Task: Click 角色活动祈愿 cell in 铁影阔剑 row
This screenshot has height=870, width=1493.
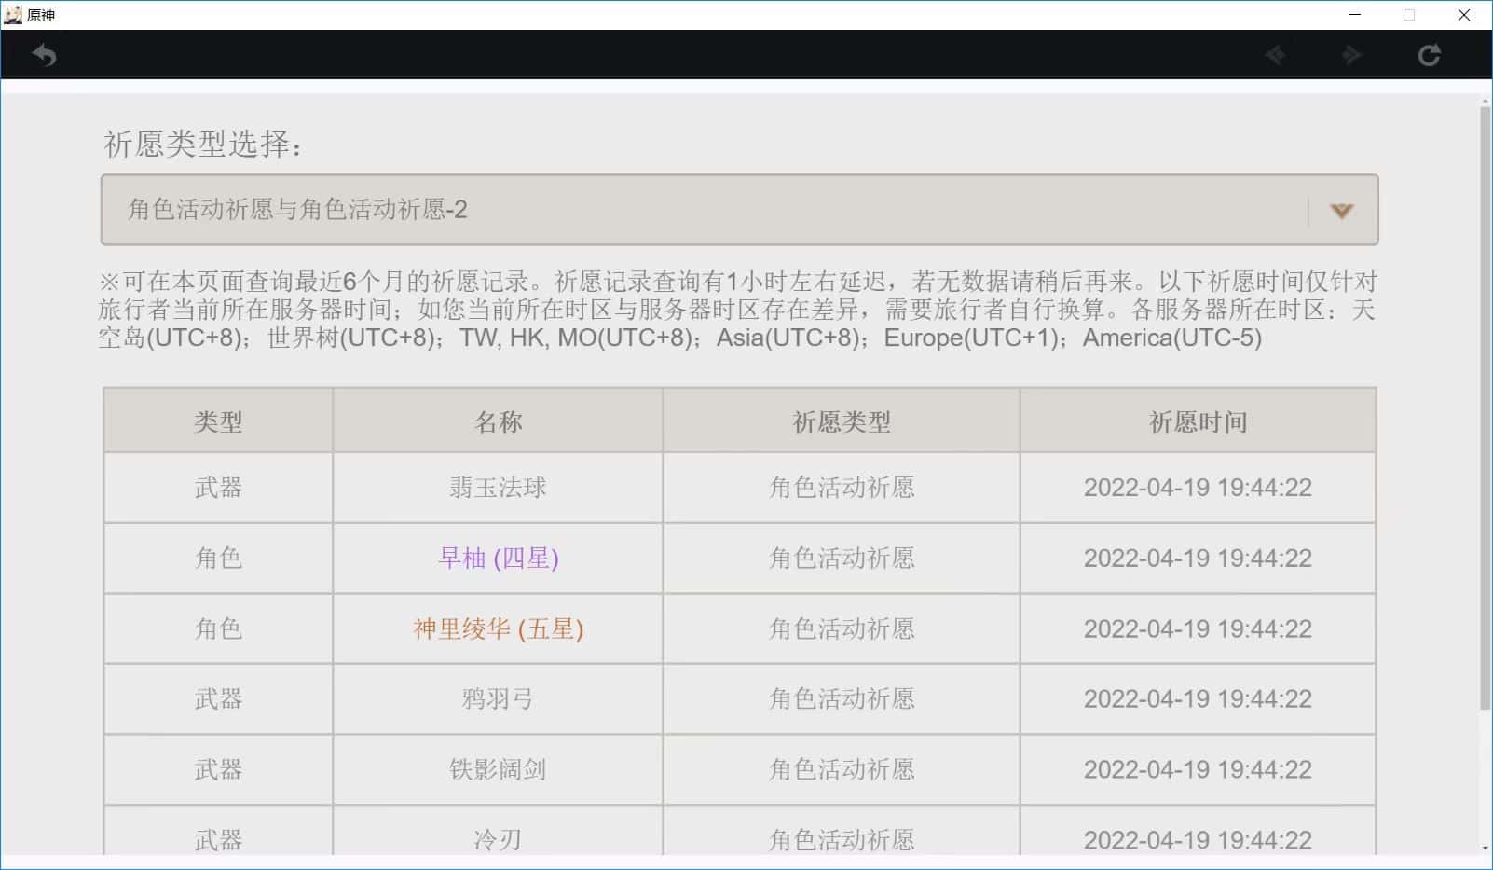Action: point(842,770)
